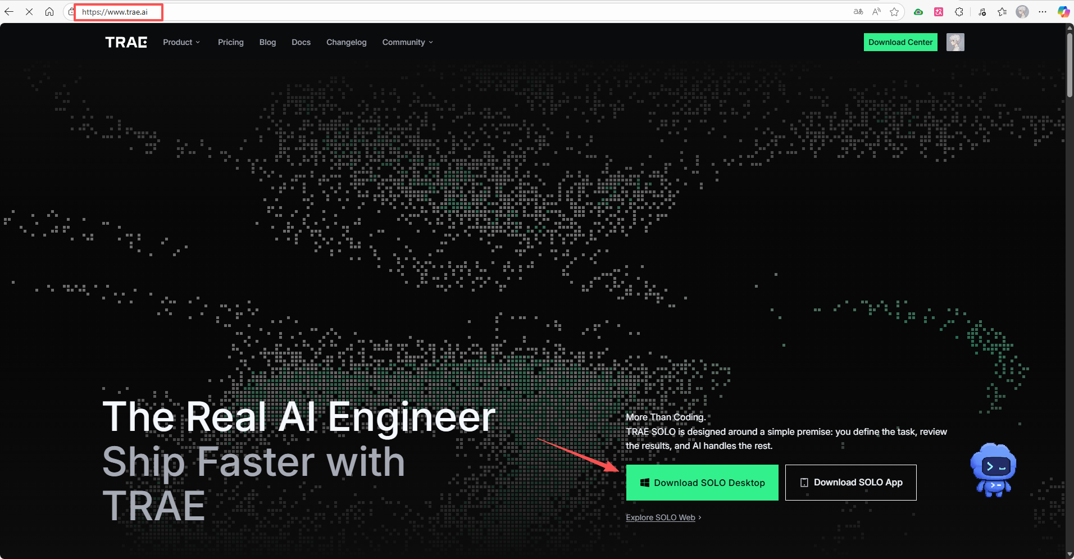Open the TRAE account avatar
Viewport: 1074px width, 559px height.
(x=955, y=42)
